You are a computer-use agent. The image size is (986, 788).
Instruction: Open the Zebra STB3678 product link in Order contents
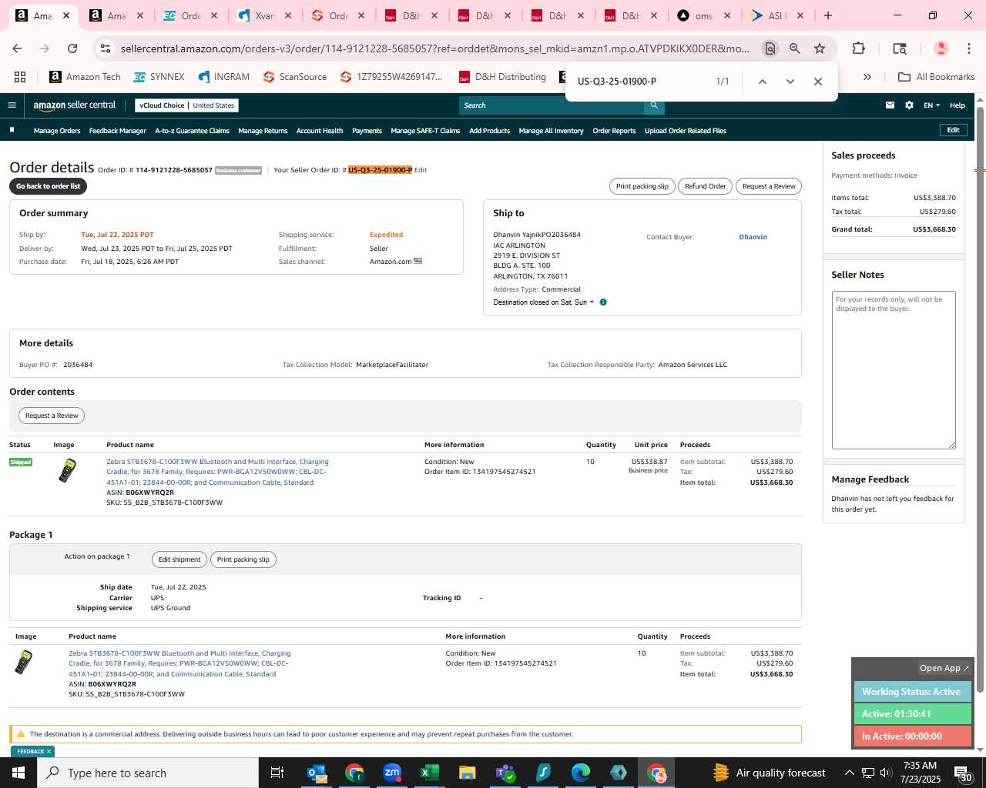pos(217,472)
